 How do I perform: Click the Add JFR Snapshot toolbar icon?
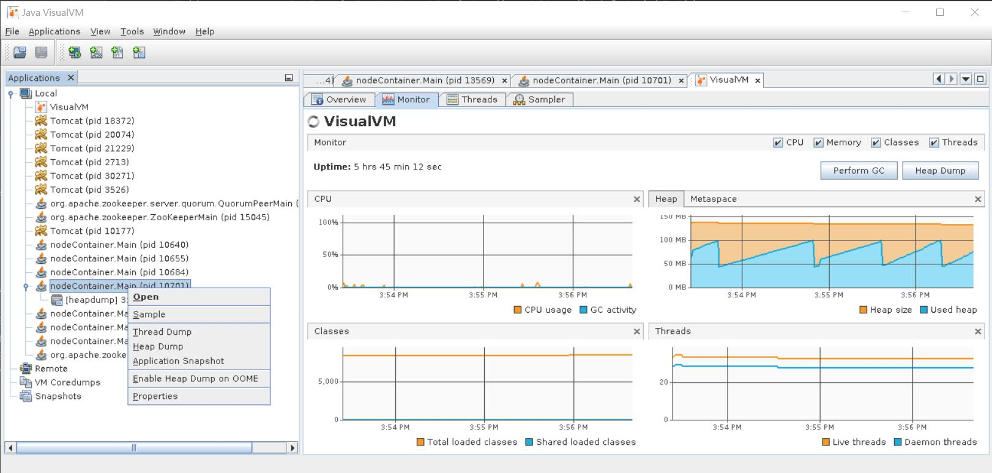(139, 53)
